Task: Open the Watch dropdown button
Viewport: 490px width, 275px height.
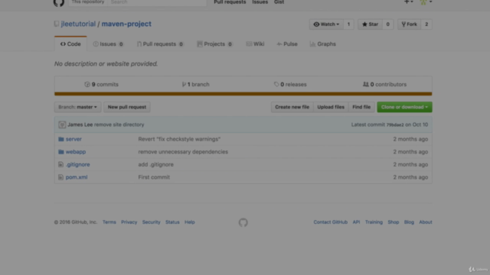Action: (x=326, y=24)
